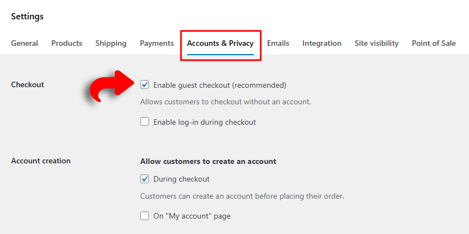Viewport: 469px width, 234px height.
Task: Check the On "My account" page box
Action: (145, 216)
